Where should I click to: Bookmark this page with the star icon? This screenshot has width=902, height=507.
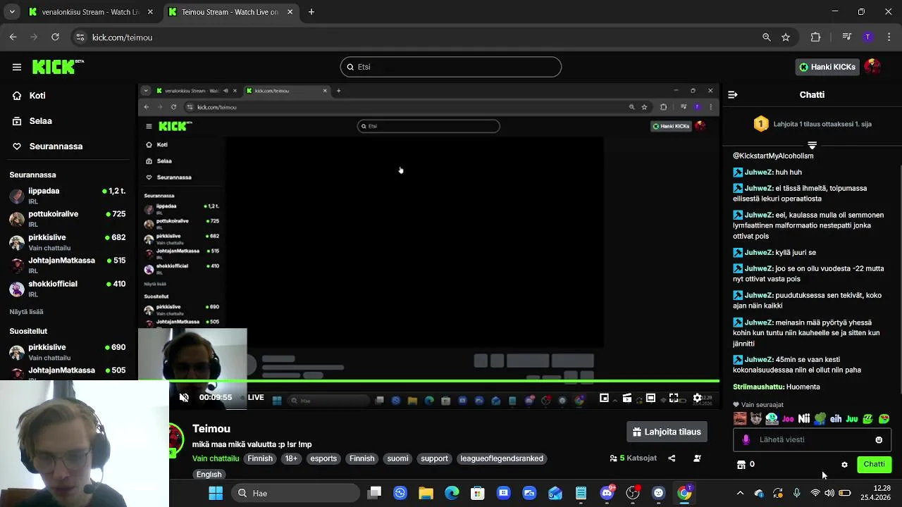786,37
